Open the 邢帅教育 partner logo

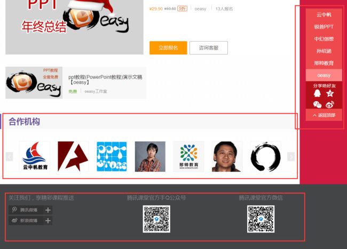[188, 156]
